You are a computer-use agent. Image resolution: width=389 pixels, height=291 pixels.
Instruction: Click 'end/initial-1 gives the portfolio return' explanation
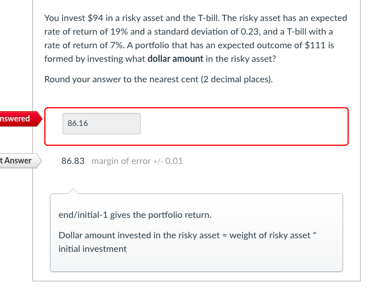(x=135, y=215)
